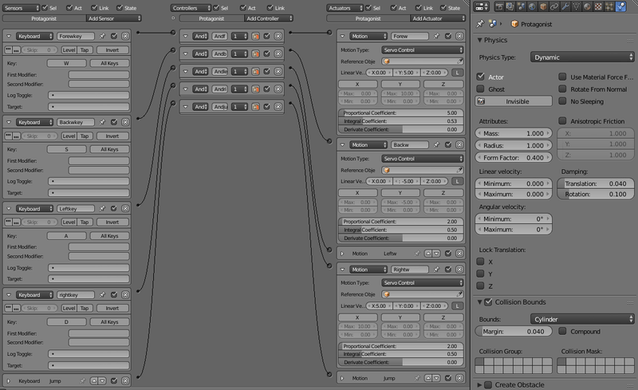
Task: Expand the Create Obstacle panel
Action: 480,384
